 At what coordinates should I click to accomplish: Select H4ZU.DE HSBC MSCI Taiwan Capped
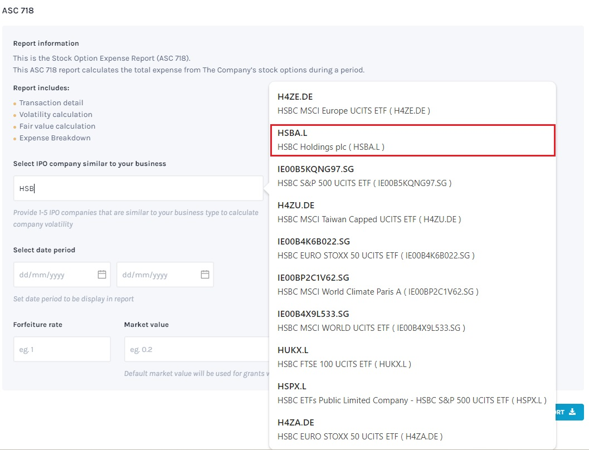(412, 212)
